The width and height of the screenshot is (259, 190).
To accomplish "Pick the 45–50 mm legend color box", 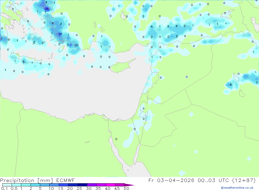I will pos(120,185).
